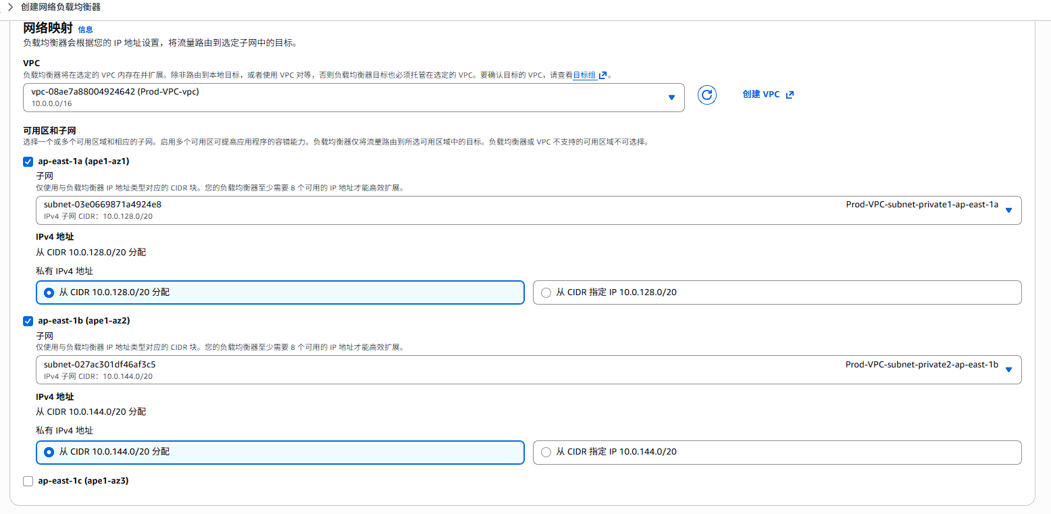1051x514 pixels.
Task: Click the refresh button beside the VPC selector
Action: [x=707, y=95]
